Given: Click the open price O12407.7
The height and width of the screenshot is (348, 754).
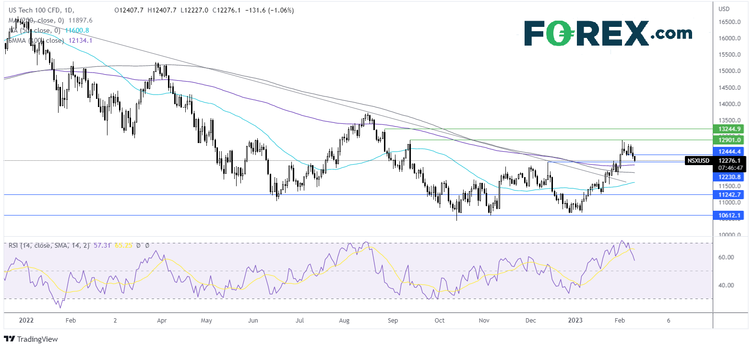Looking at the screenshot, I should [129, 10].
